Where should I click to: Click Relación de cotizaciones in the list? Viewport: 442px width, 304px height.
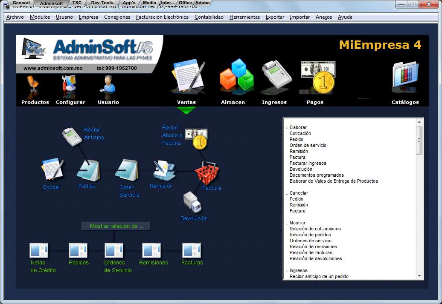click(x=315, y=229)
